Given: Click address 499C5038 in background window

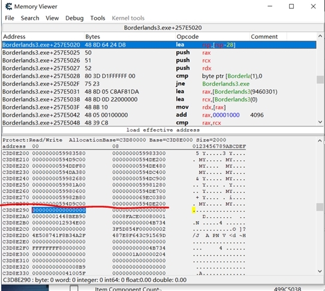Looking at the screenshot, I should pyautogui.click(x=287, y=289).
